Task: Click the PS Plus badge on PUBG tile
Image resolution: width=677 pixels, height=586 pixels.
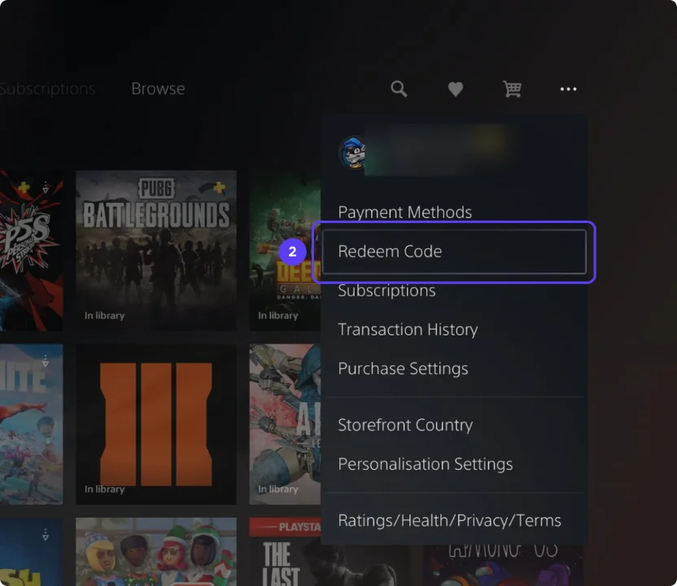Action: pos(220,187)
